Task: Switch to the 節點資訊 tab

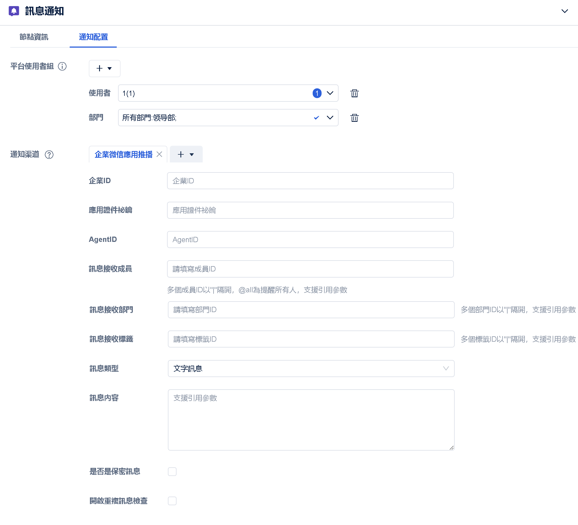Action: (34, 37)
